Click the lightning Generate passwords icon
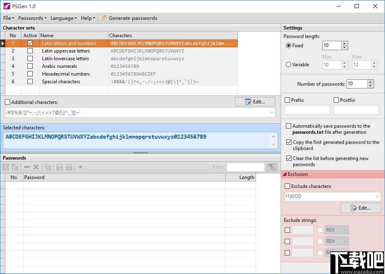385x274 pixels. [x=104, y=18]
